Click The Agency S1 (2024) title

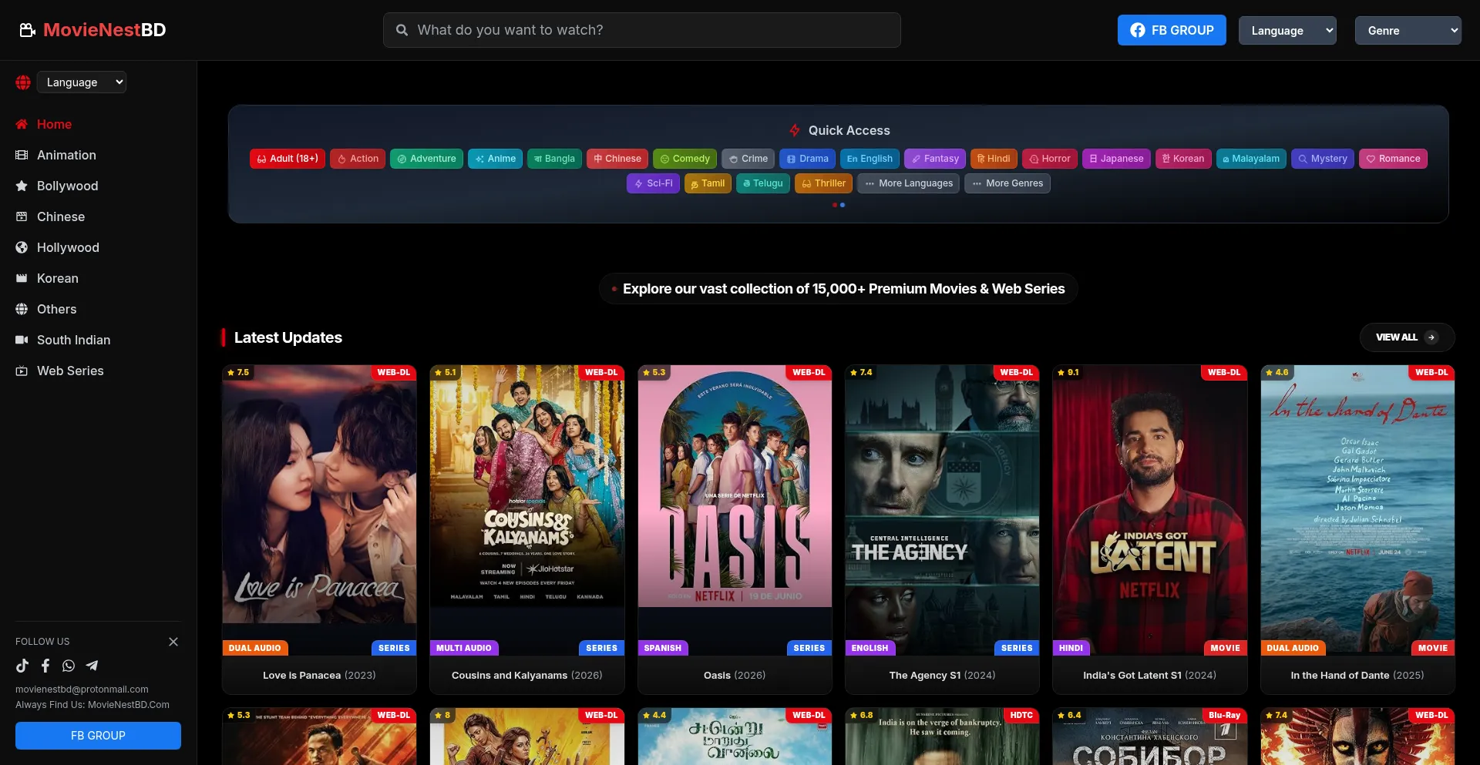[942, 676]
